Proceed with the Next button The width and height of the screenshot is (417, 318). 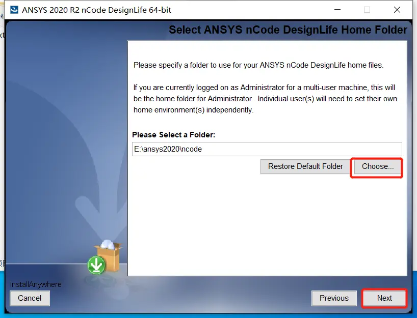tap(384, 298)
